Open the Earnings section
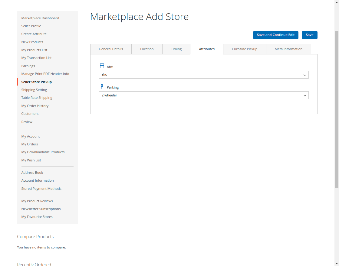 [x=28, y=66]
